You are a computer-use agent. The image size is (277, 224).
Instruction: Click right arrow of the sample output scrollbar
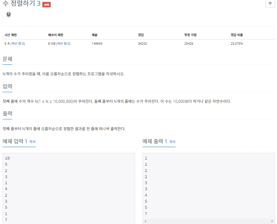pos(272,221)
